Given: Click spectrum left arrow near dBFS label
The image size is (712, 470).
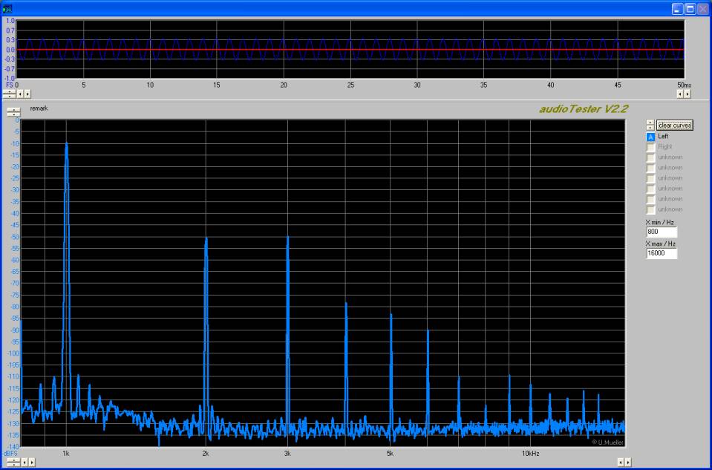Looking at the screenshot, I should pos(23,462).
